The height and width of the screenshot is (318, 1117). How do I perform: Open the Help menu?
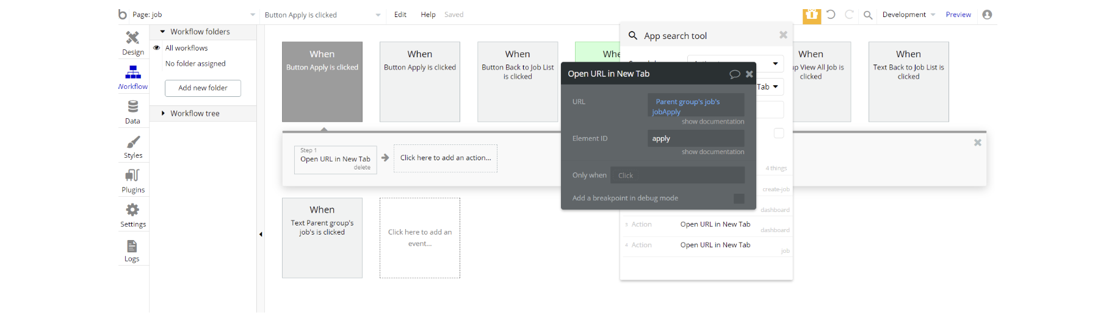[428, 15]
